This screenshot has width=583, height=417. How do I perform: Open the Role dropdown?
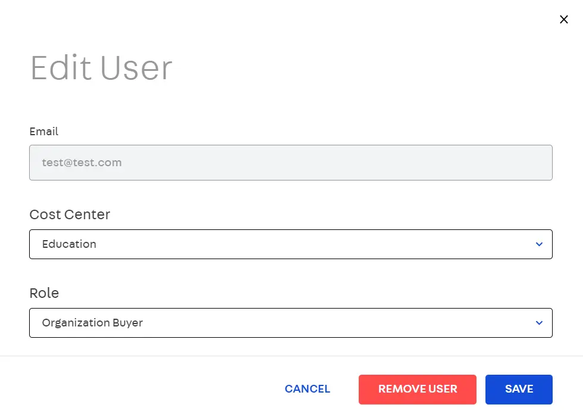[x=290, y=323]
